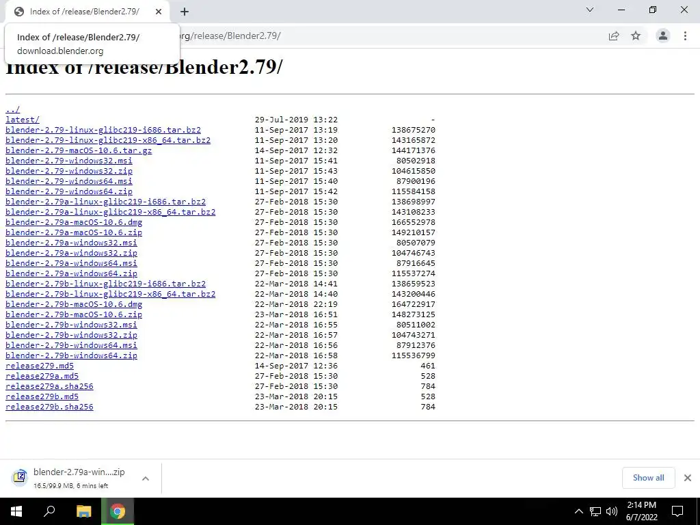Download blender-2.79b-linux-glibc219-i686.tar.bz2
The image size is (700, 525).
pos(106,284)
